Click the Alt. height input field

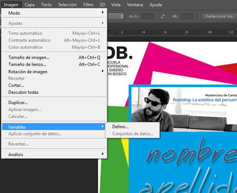[187, 16]
